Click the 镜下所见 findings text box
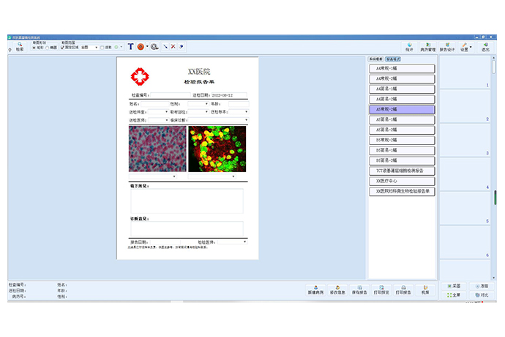 click(187, 201)
